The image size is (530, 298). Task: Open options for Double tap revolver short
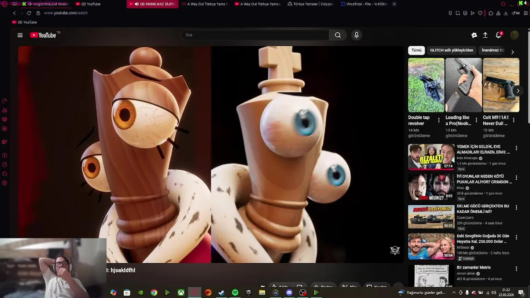[x=439, y=120]
